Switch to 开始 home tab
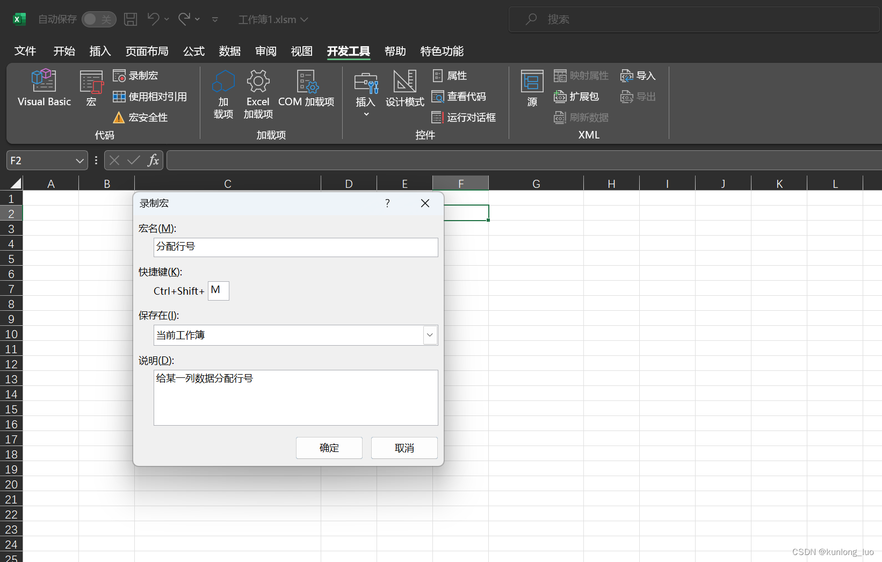 point(64,51)
